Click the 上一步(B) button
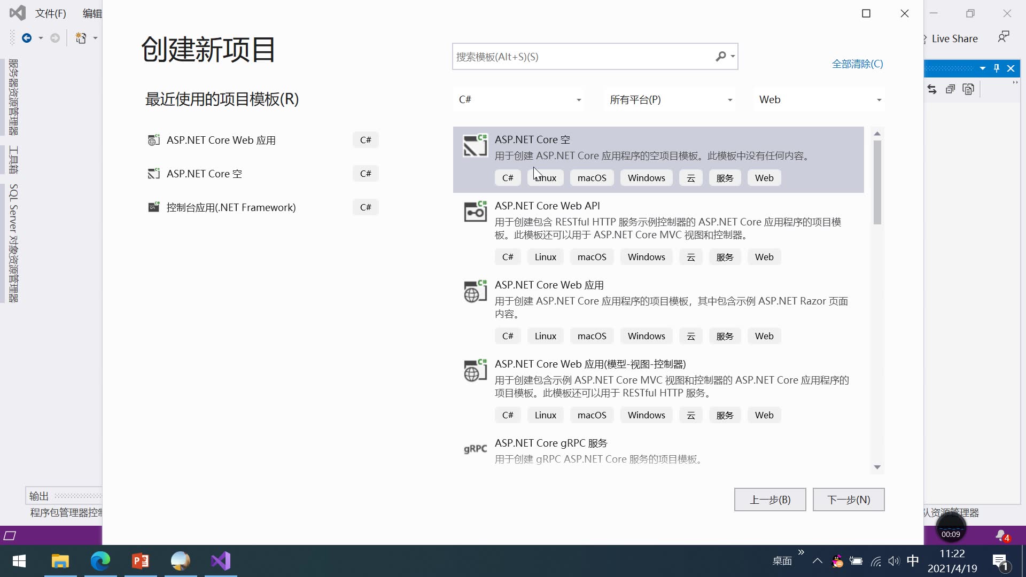Image resolution: width=1026 pixels, height=577 pixels. [770, 500]
